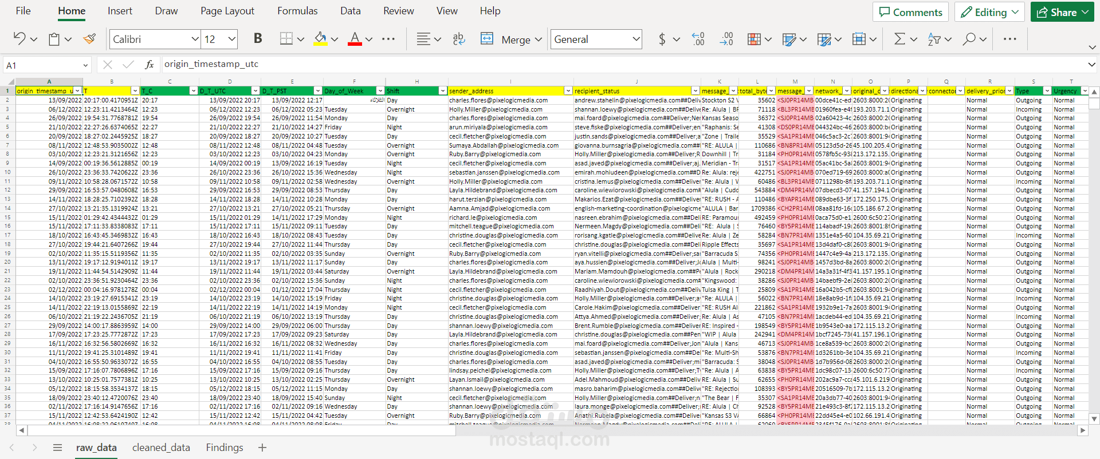The image size is (1100, 459).
Task: Switch to the Insert tab
Action: pyautogui.click(x=120, y=11)
